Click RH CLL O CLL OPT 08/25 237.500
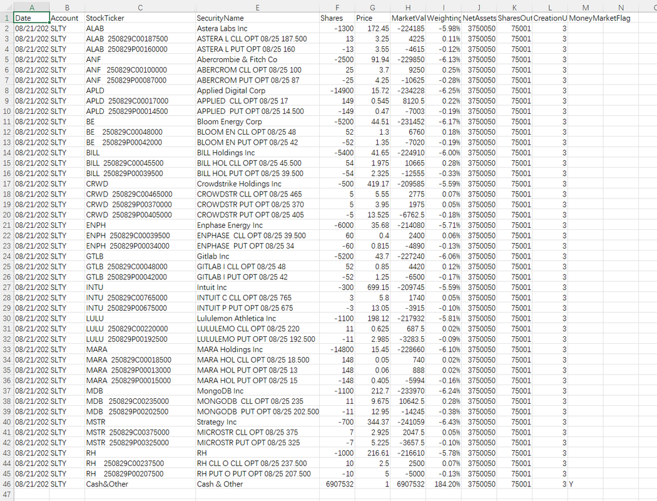The image size is (657, 501). click(x=257, y=463)
